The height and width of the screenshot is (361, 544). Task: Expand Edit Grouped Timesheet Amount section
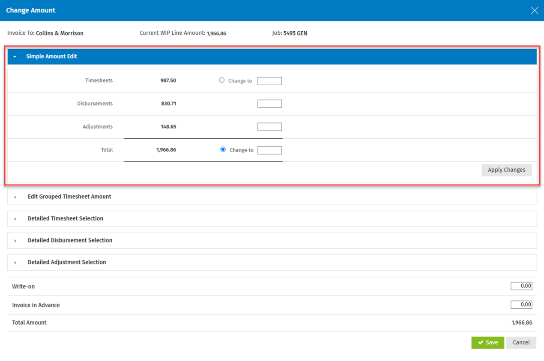point(272,197)
